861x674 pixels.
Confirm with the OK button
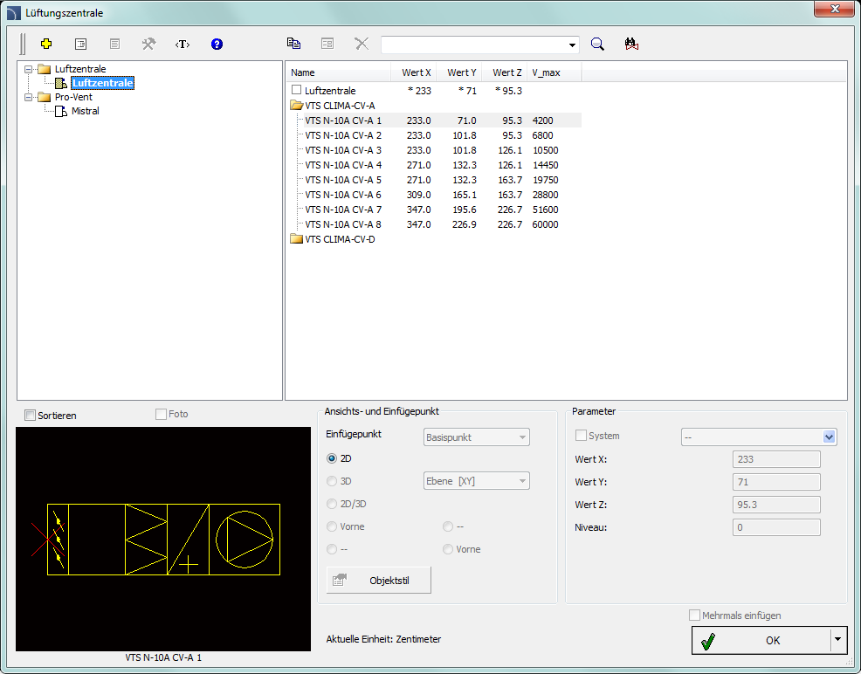point(761,640)
